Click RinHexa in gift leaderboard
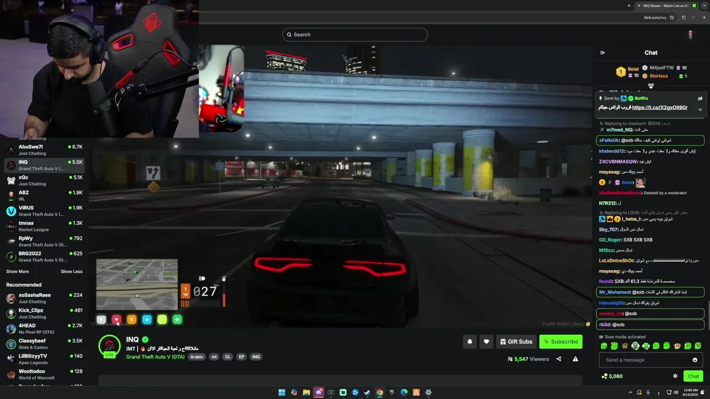Viewport: 710px width, 399px height. (x=658, y=76)
